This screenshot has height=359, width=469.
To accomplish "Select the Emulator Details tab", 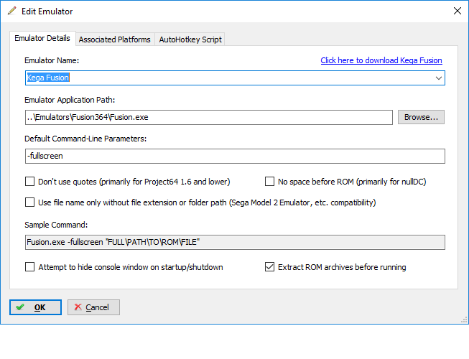I will point(42,38).
